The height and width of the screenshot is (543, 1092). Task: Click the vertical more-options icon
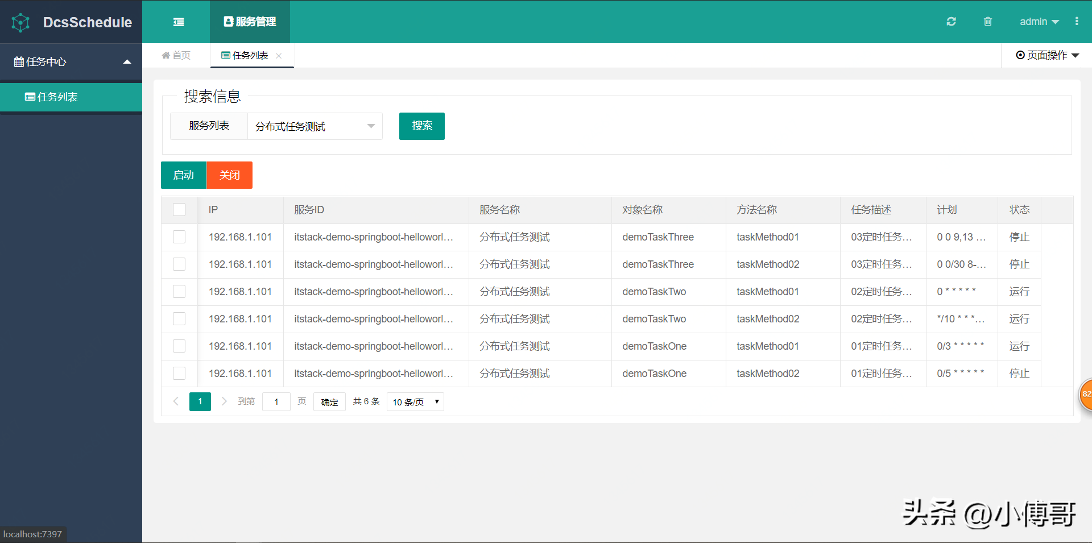pyautogui.click(x=1077, y=22)
